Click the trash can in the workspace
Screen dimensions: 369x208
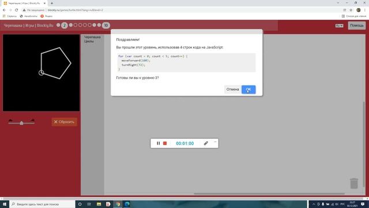tap(354, 184)
